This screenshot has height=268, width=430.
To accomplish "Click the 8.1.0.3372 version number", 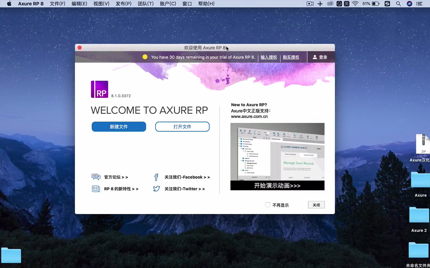I will pos(121,96).
